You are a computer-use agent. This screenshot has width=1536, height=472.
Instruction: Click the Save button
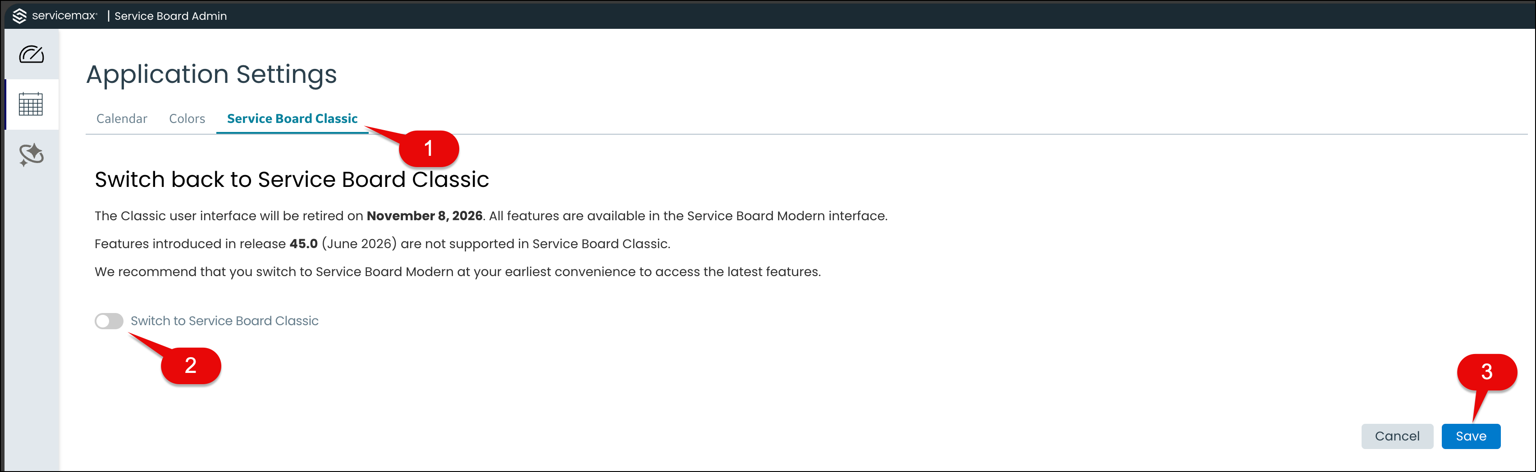(1471, 436)
